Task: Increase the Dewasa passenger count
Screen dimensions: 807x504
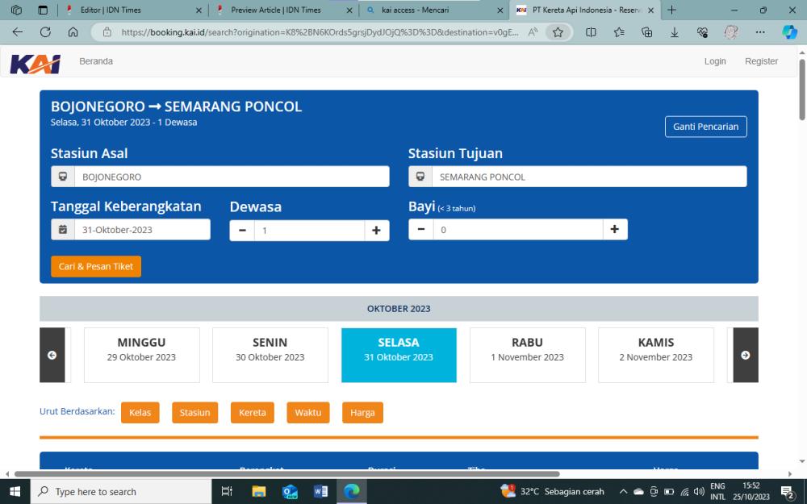Action: (x=376, y=231)
